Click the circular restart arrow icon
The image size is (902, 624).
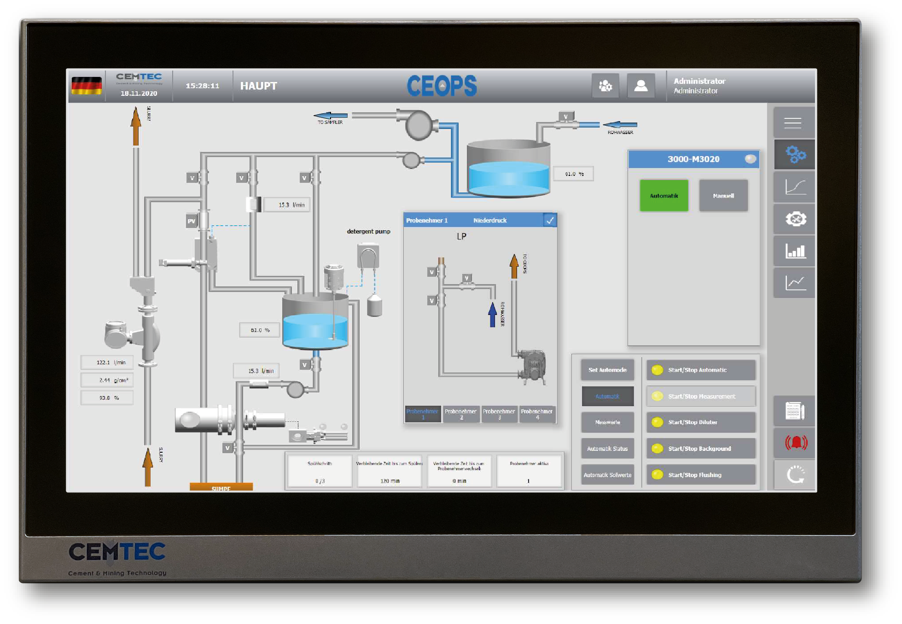pyautogui.click(x=795, y=475)
